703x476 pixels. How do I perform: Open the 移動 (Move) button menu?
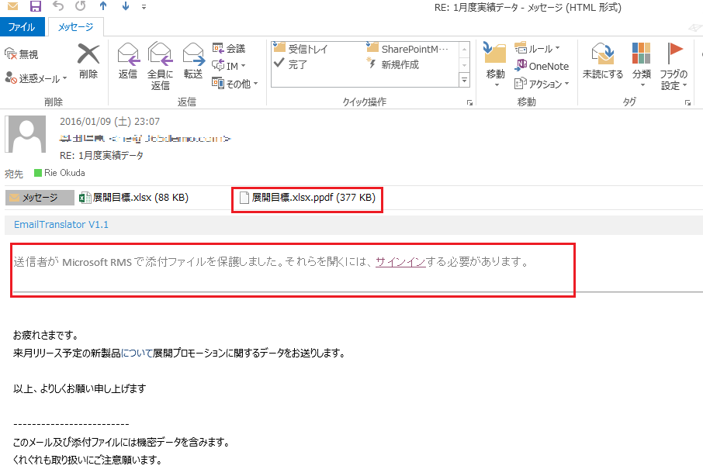[495, 65]
